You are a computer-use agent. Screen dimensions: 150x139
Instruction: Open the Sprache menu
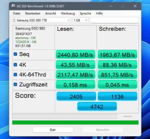click(x=85, y=13)
